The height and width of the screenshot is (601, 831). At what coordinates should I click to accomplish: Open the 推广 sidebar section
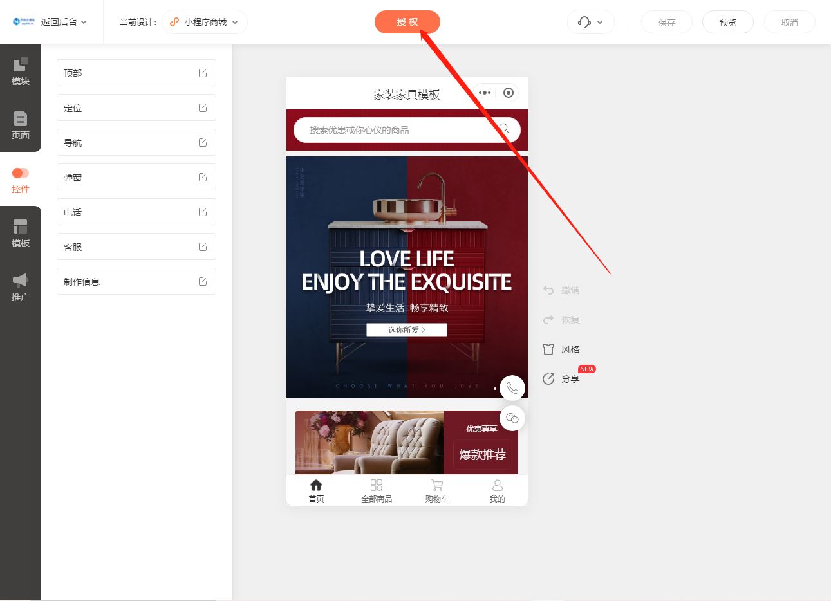(x=21, y=287)
